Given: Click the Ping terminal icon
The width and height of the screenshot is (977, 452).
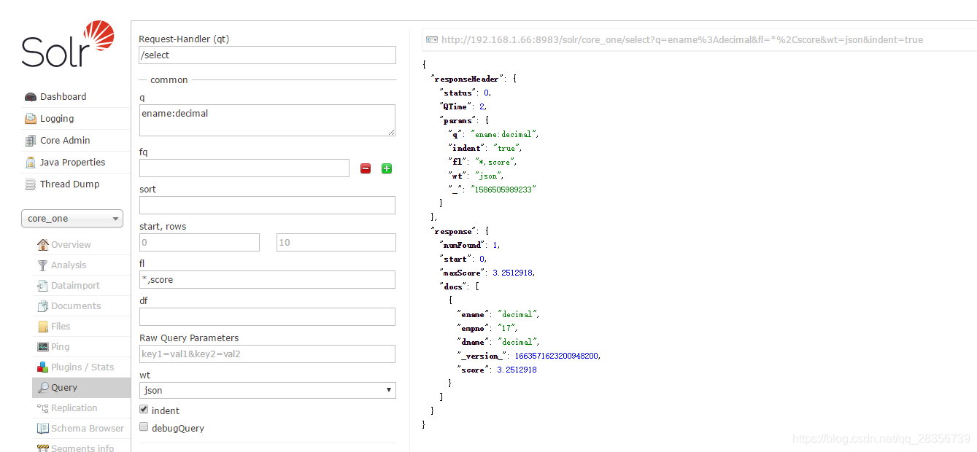Looking at the screenshot, I should coord(43,346).
